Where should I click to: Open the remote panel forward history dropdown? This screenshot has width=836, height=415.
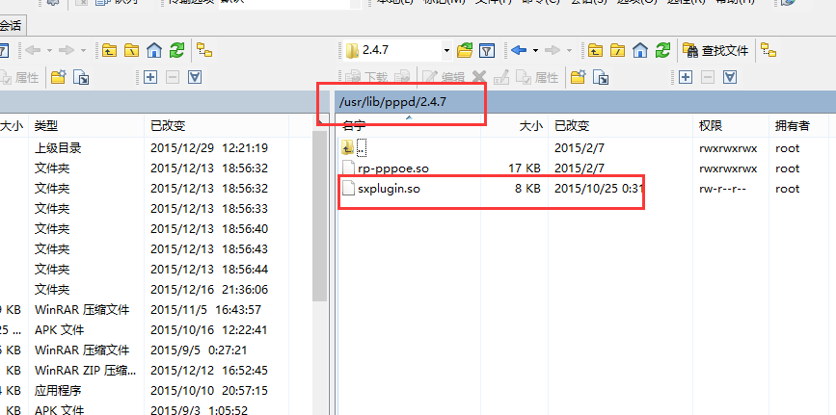tap(569, 51)
